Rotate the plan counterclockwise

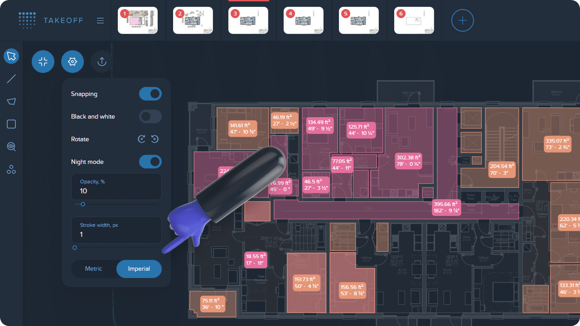tap(155, 139)
